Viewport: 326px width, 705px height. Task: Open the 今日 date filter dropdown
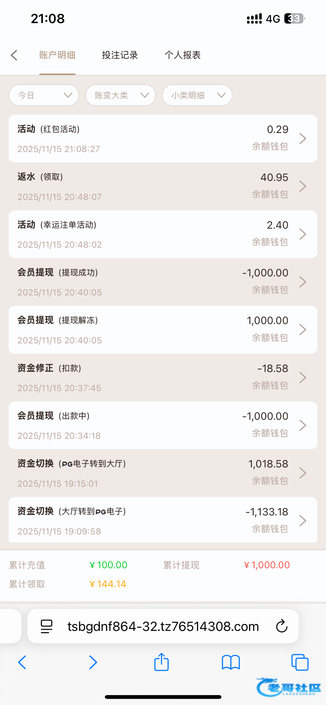[x=44, y=95]
